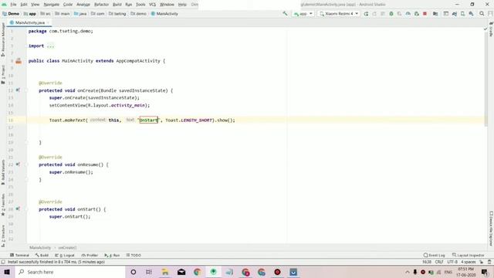Click the class gutter icon beside MainActivity
494x278 pixels.
pyautogui.click(x=19, y=61)
